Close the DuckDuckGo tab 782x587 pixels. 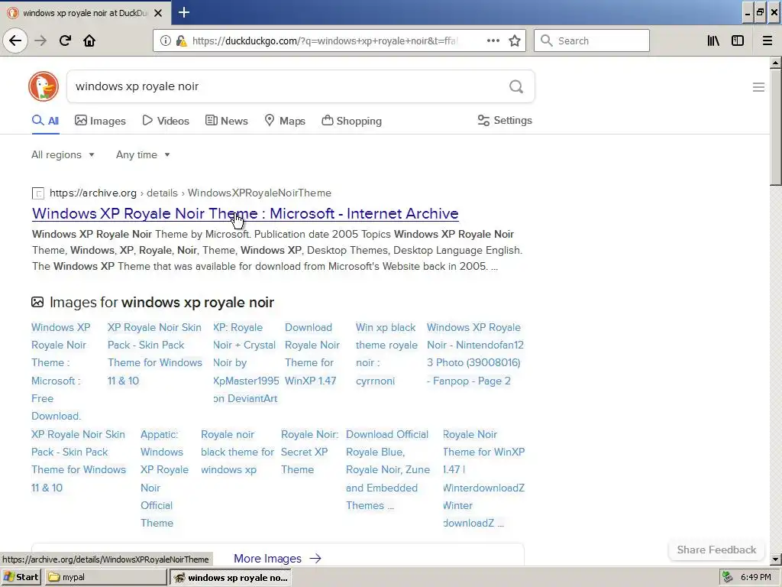click(158, 13)
